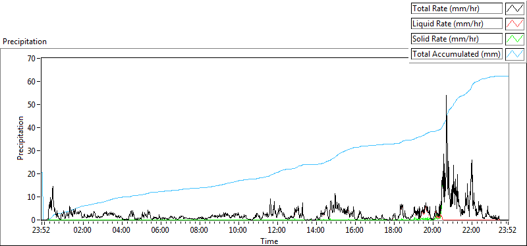Click the Total Accumulated blue plot icon
The height and width of the screenshot is (246, 527).
pyautogui.click(x=515, y=54)
